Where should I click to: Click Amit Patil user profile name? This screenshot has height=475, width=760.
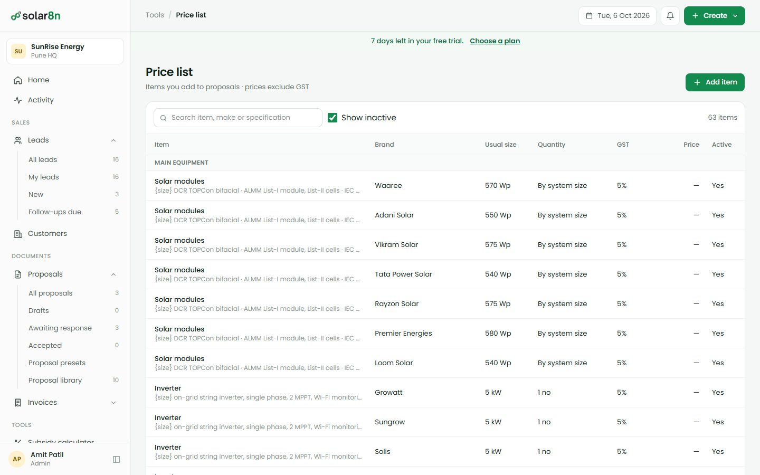click(x=47, y=455)
